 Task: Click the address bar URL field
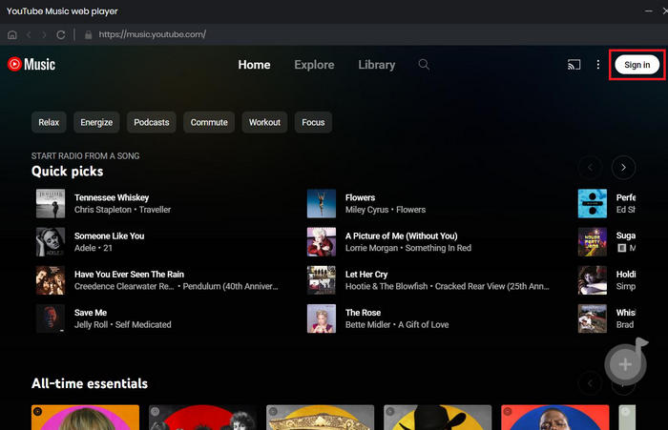[152, 34]
